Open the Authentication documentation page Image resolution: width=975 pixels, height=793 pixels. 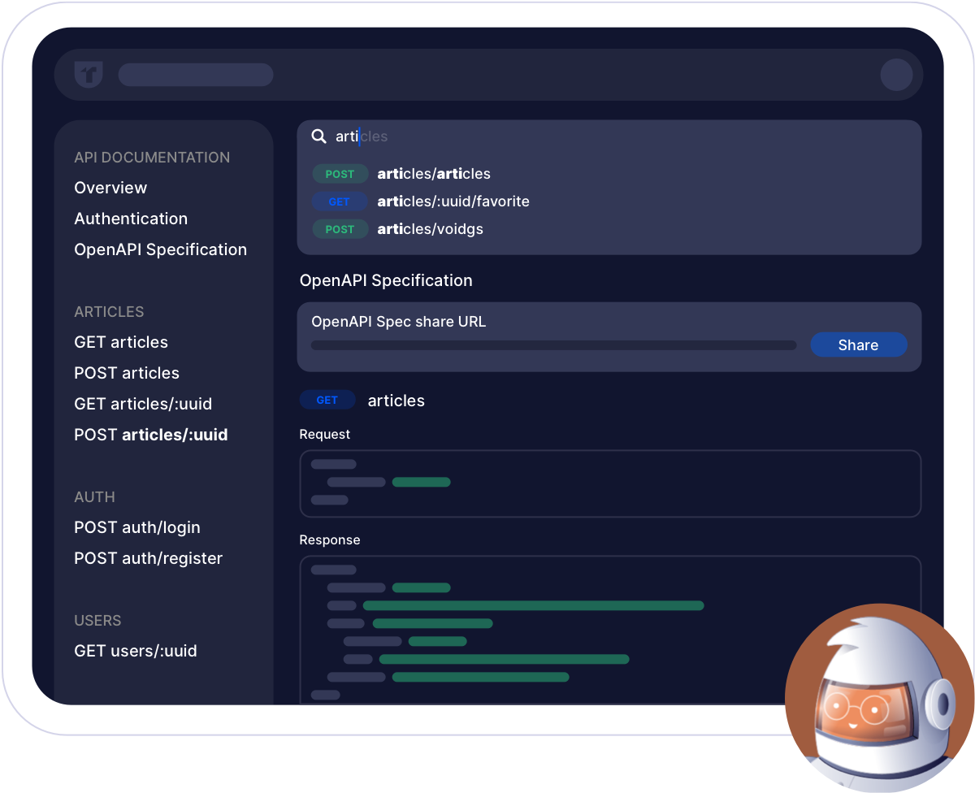pos(131,219)
